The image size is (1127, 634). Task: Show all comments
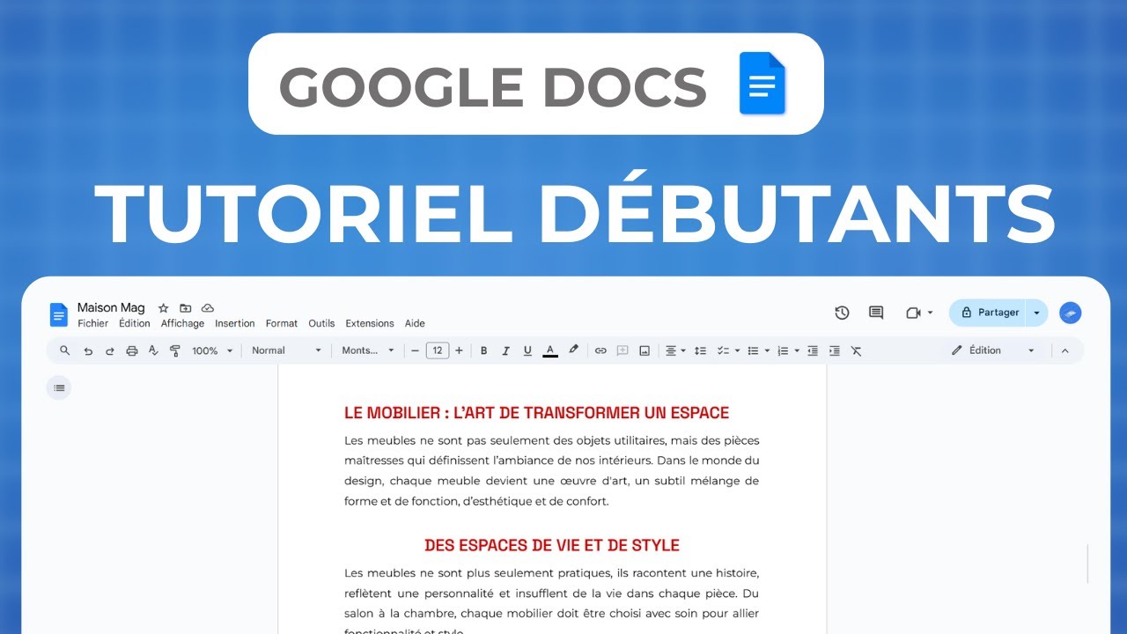[x=876, y=313]
